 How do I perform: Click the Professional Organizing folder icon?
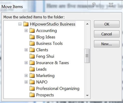32,88
